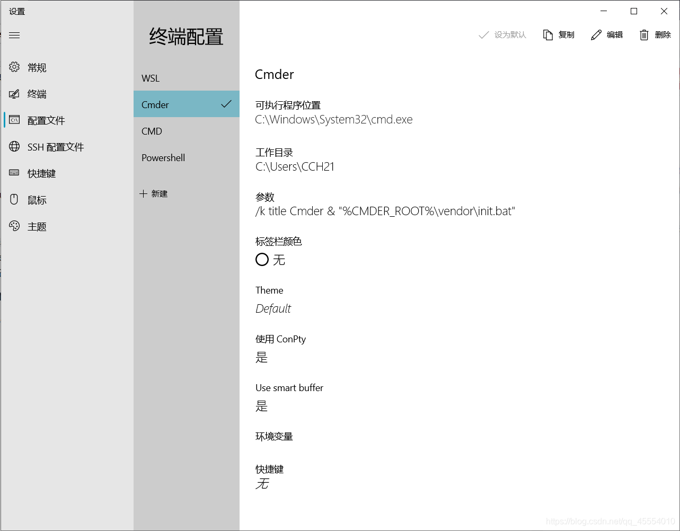The image size is (680, 531).
Task: Create a new profile with 新建
Action: click(x=154, y=193)
